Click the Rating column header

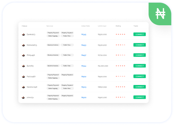[118, 26]
